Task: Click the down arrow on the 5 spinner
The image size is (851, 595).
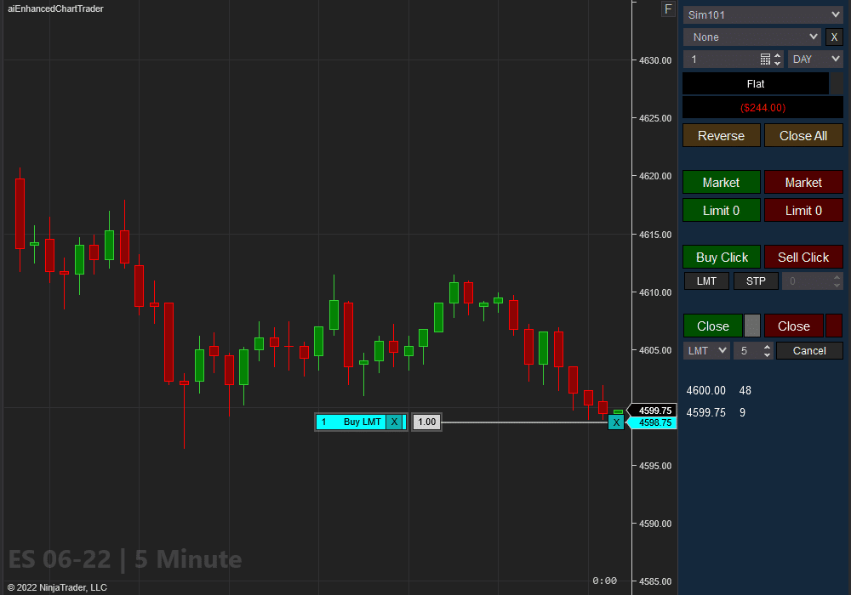Action: click(x=768, y=354)
